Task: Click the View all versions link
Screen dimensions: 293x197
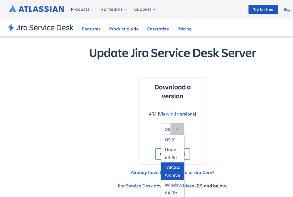Action: point(177,114)
